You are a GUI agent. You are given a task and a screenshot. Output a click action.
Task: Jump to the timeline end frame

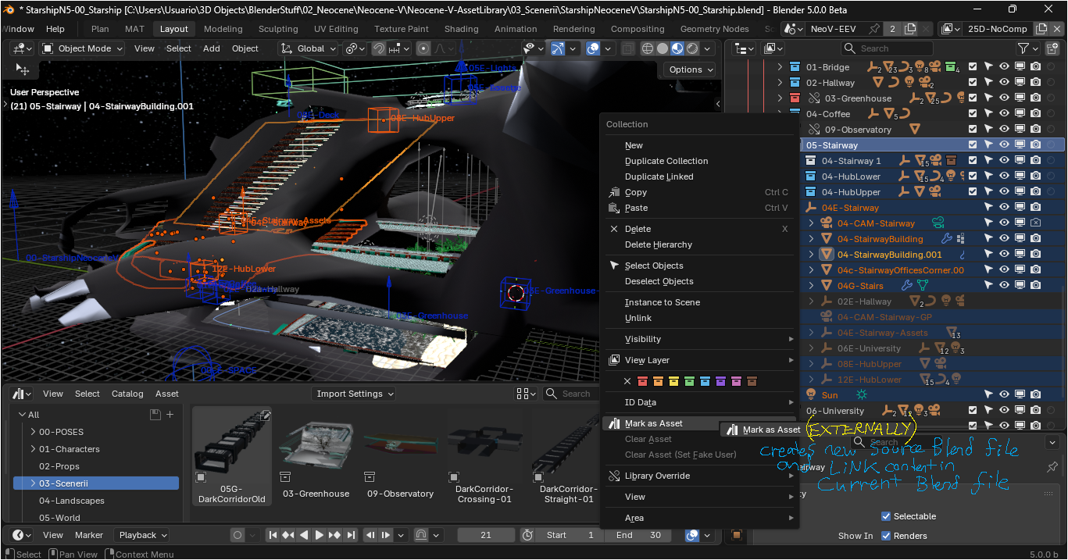pos(351,535)
